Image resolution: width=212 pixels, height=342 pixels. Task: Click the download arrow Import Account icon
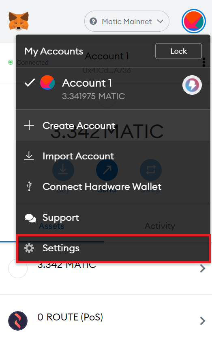(x=29, y=156)
